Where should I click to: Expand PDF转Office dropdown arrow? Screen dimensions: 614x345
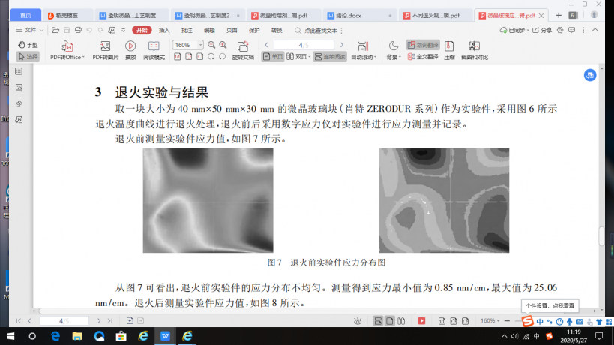(x=83, y=57)
